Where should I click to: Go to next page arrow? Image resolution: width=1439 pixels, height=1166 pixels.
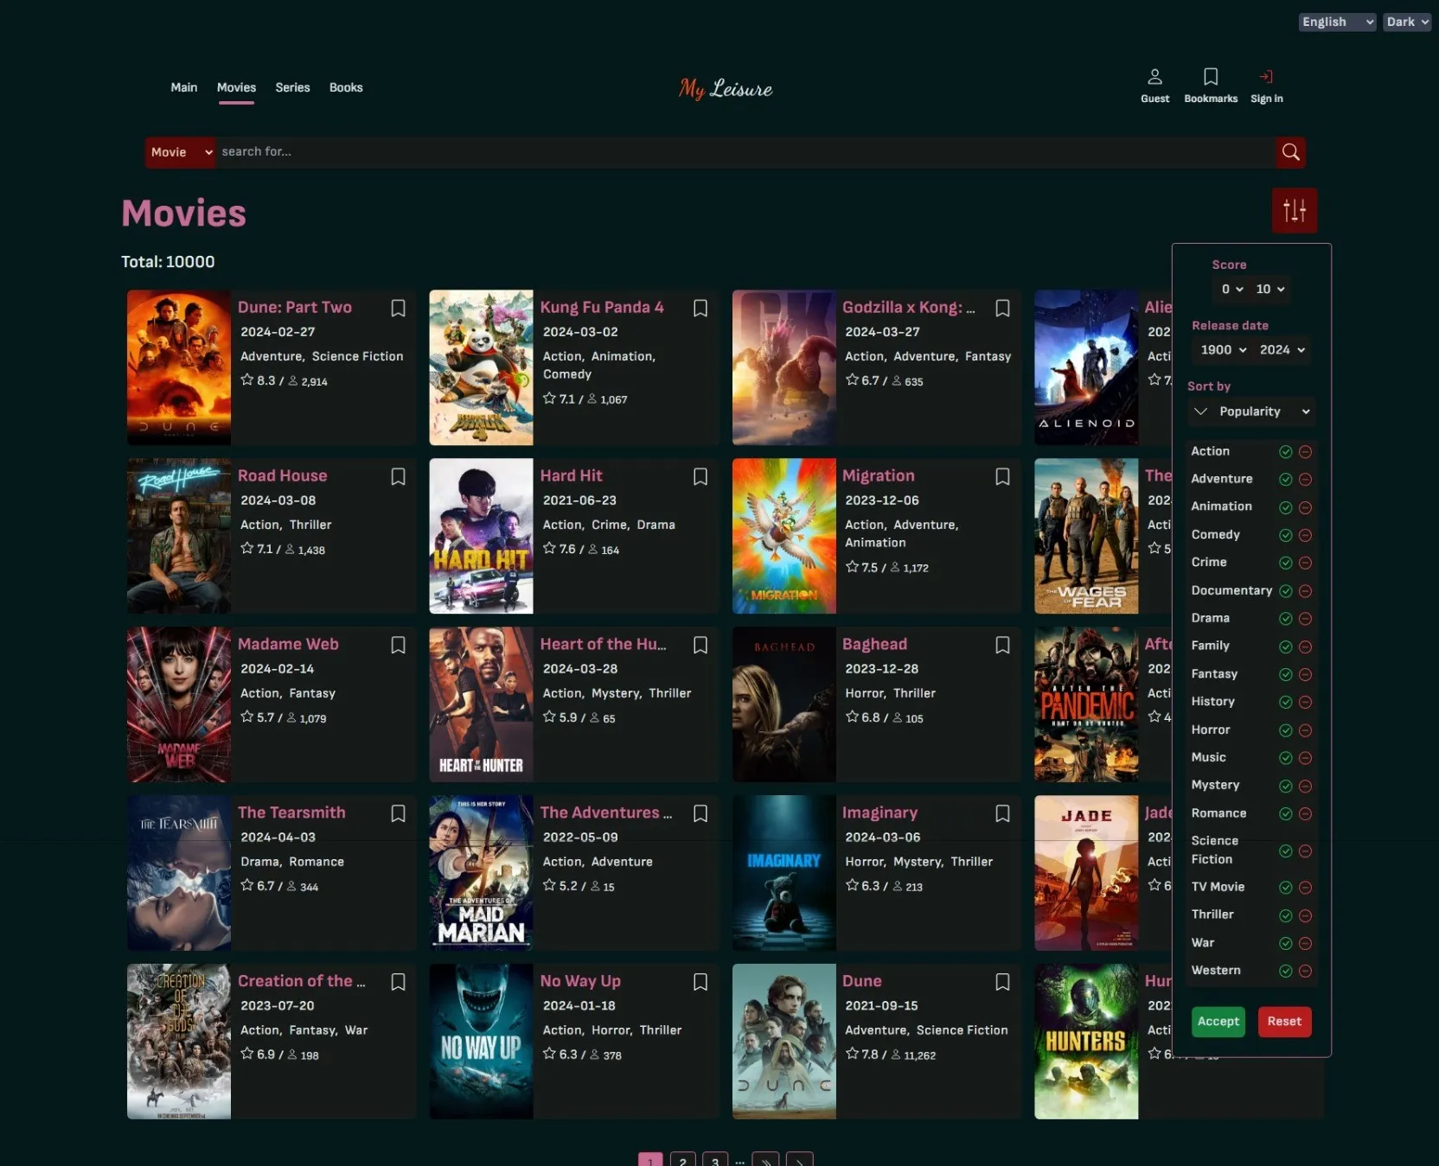tap(799, 1161)
